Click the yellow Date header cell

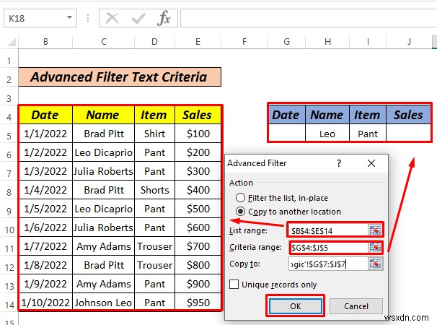[x=45, y=115]
